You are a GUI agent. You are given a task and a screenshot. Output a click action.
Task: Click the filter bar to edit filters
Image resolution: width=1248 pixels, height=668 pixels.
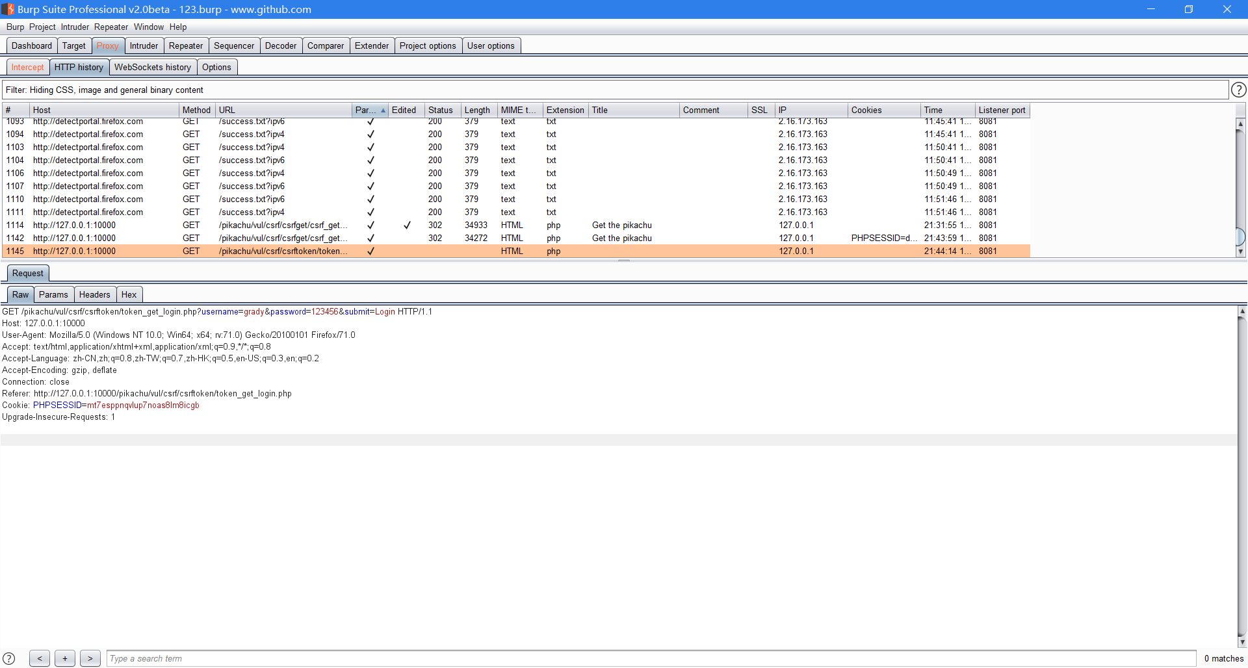615,90
